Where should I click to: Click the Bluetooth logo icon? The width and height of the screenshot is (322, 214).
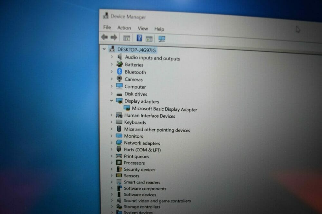[119, 72]
